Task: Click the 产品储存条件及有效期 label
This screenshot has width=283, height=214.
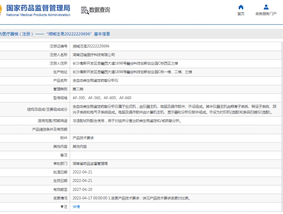Action: (x=50, y=129)
